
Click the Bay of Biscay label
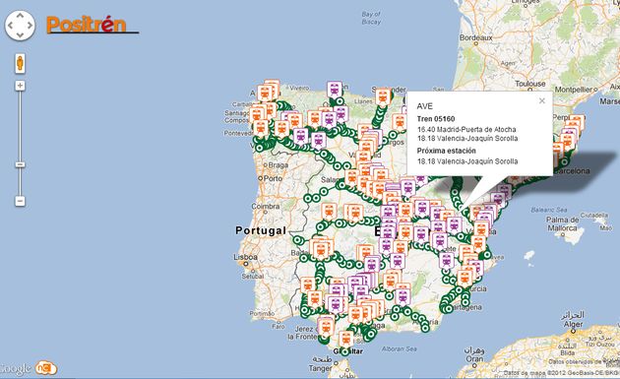[x=371, y=18]
